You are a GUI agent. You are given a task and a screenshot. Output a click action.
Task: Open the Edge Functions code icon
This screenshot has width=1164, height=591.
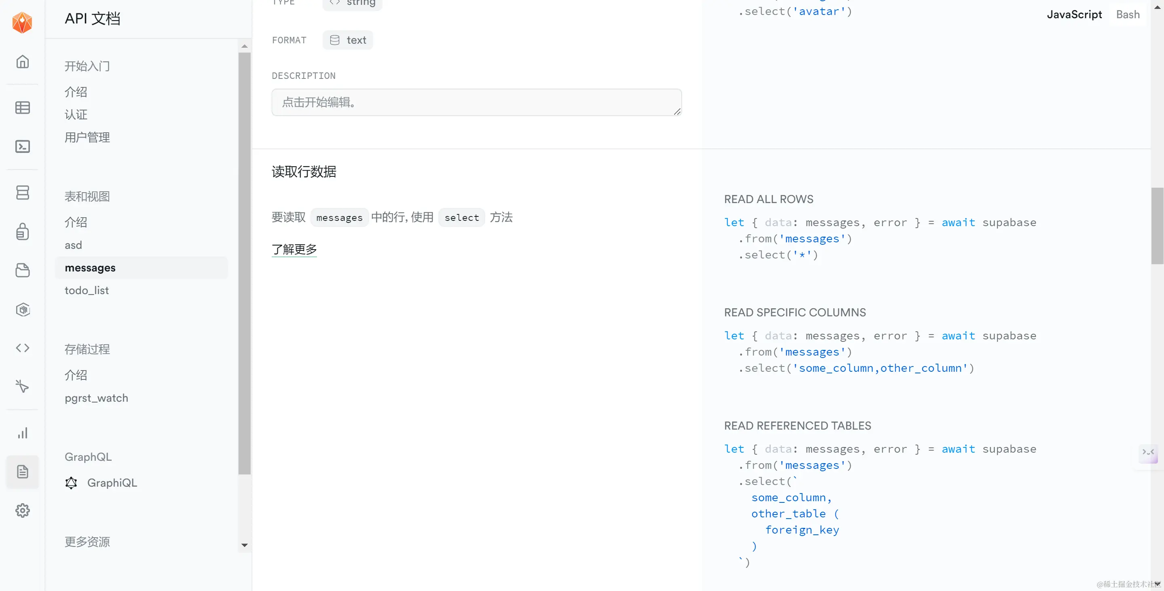[23, 348]
